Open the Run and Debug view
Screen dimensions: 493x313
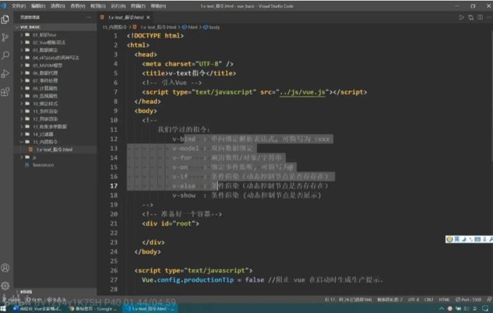click(5, 73)
